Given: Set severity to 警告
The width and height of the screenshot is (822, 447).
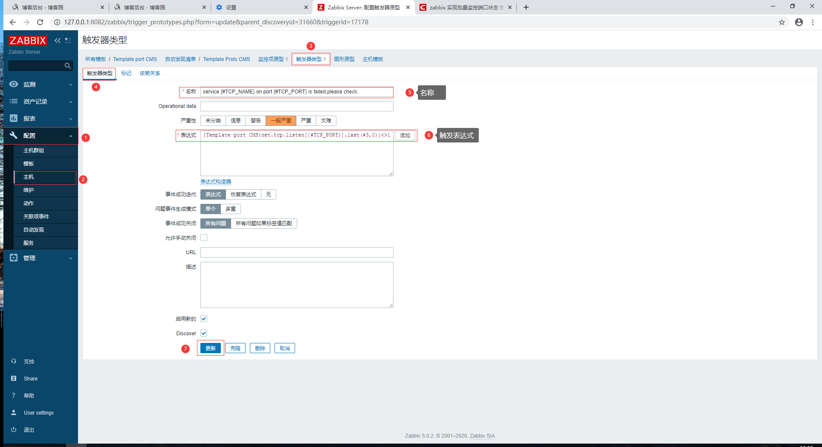Looking at the screenshot, I should click(256, 121).
